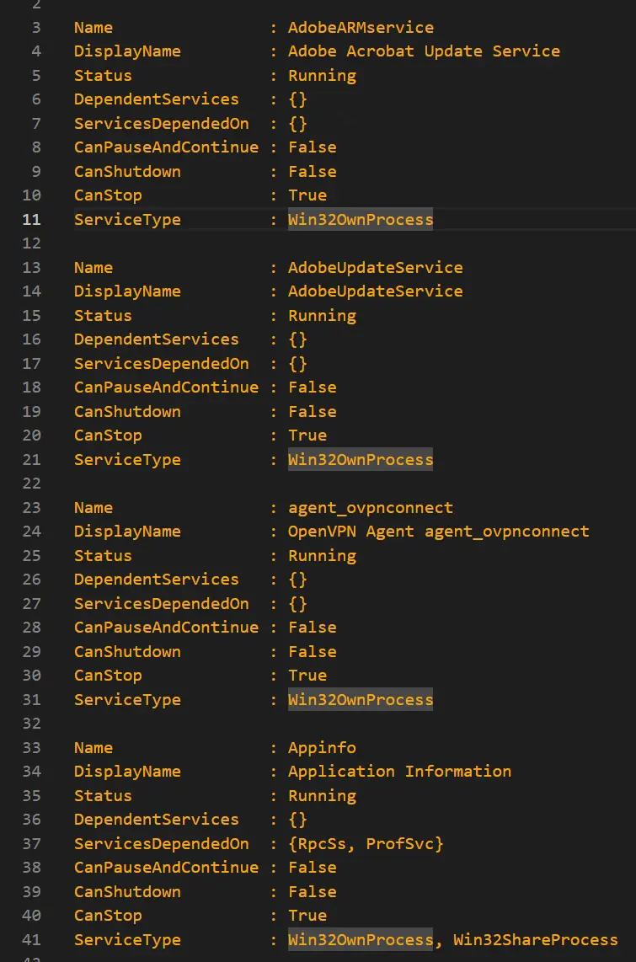This screenshot has width=636, height=962.
Task: Click CanPauseAndContinue label on line 8
Action: click(166, 147)
